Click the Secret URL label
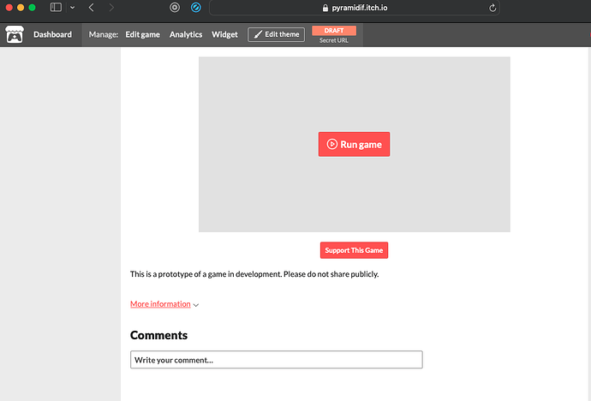This screenshot has height=401, width=591. pyautogui.click(x=333, y=40)
